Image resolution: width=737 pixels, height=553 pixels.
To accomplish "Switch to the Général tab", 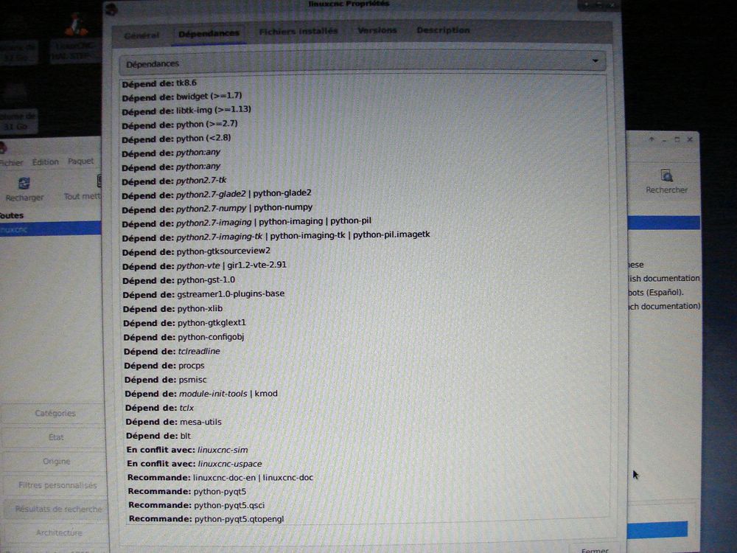I will click(141, 35).
